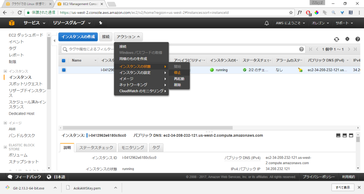The image size is (364, 194).
Task: Open スポットリクエスト in sidebar
Action: (x=26, y=84)
